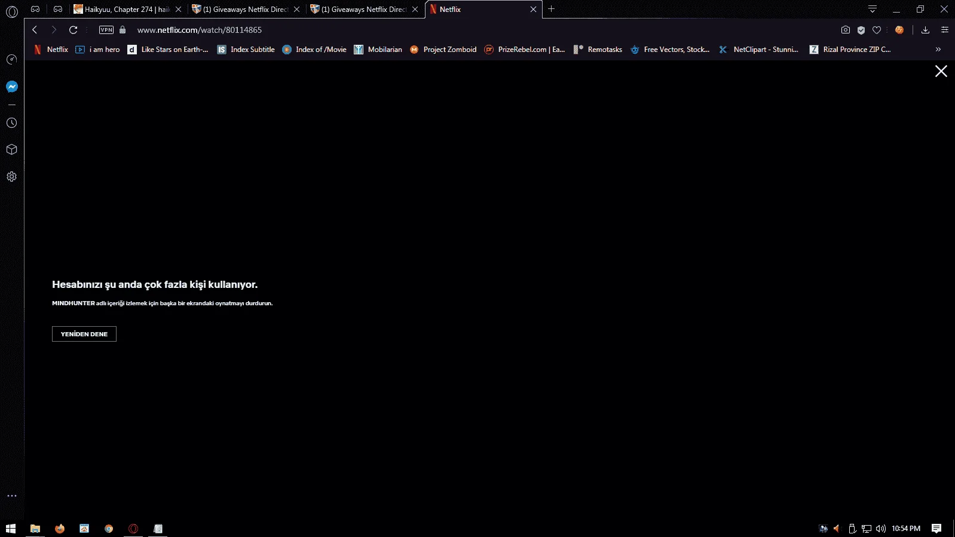This screenshot has height=537, width=955.
Task: Open the Netflix bookmark
Action: [x=51, y=50]
